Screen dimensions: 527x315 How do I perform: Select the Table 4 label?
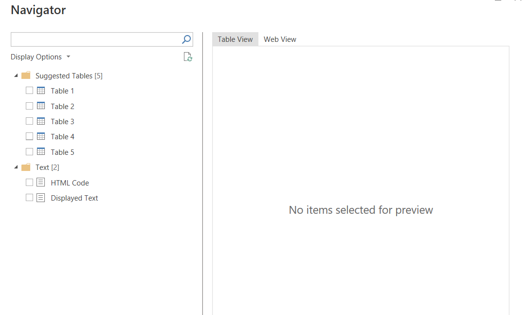pyautogui.click(x=62, y=136)
